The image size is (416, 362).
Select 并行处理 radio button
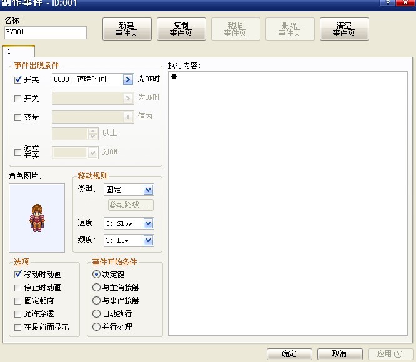pyautogui.click(x=96, y=327)
